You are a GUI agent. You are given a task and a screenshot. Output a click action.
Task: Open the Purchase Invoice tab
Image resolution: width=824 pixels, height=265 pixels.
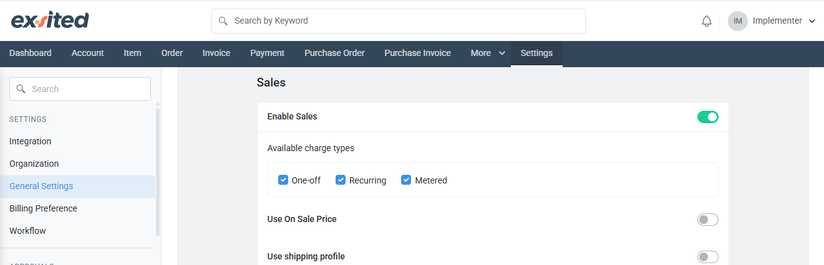click(418, 53)
